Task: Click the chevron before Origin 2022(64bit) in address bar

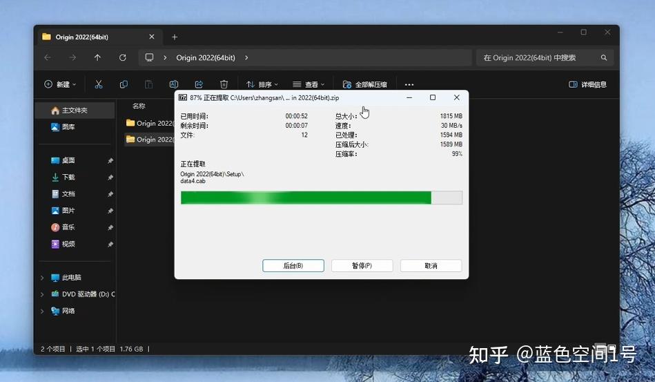Action: [x=165, y=57]
